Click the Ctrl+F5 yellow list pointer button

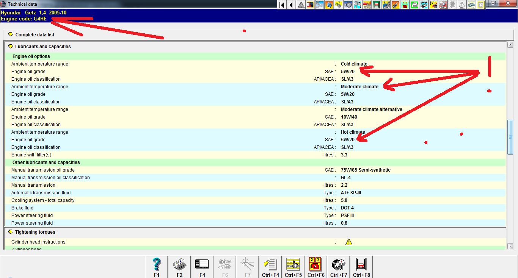point(293,267)
